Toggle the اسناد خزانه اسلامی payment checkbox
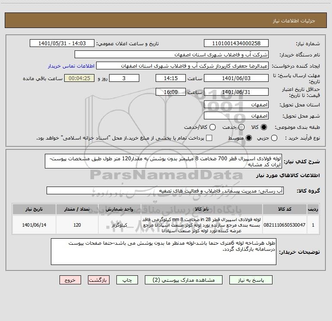Viewport: 332px width, 321px height. 209,138
